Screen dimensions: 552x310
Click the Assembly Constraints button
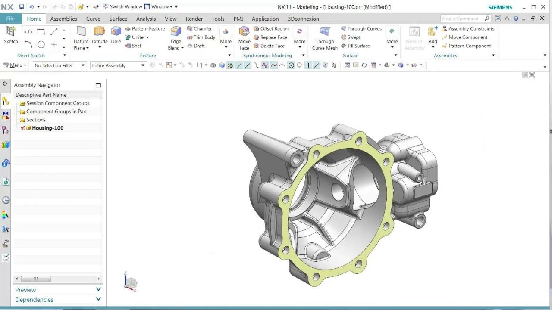click(468, 29)
